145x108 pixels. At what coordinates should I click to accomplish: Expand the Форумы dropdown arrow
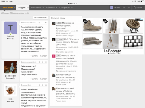click(28, 8)
